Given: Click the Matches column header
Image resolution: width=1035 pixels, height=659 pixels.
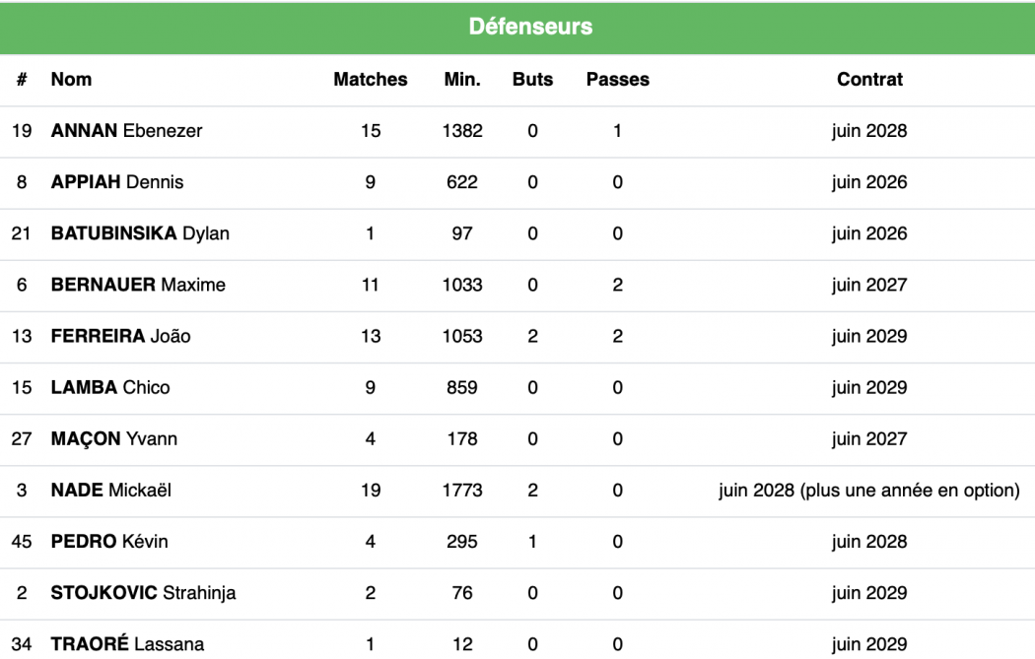Looking at the screenshot, I should [371, 80].
